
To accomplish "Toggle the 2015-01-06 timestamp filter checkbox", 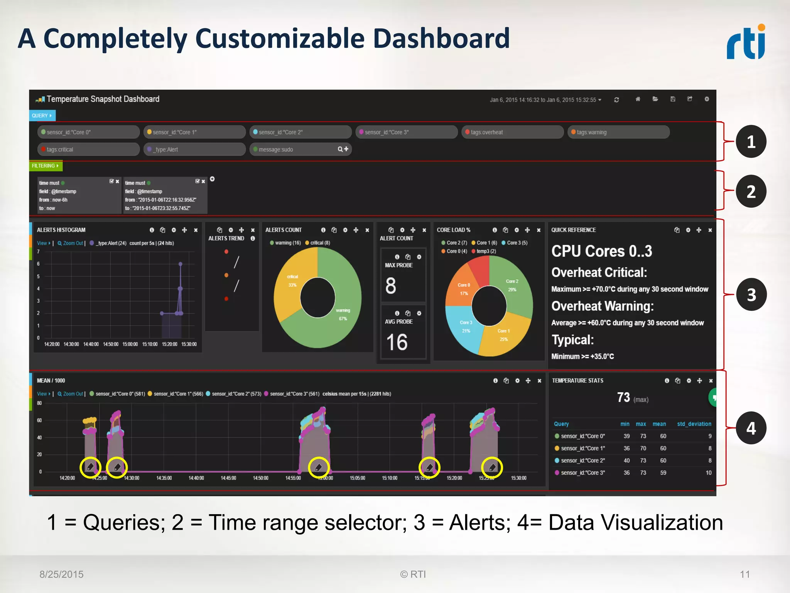I will coord(197,181).
